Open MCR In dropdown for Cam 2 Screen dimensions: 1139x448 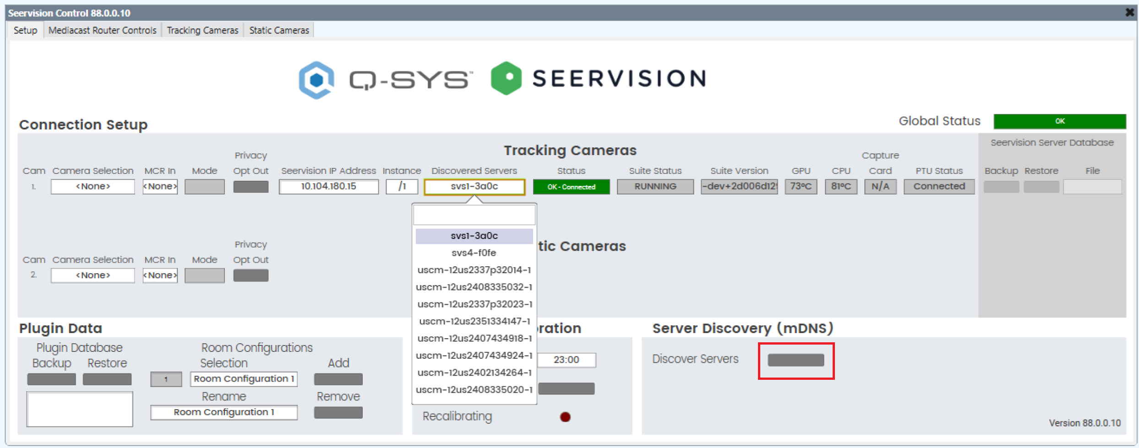point(160,275)
